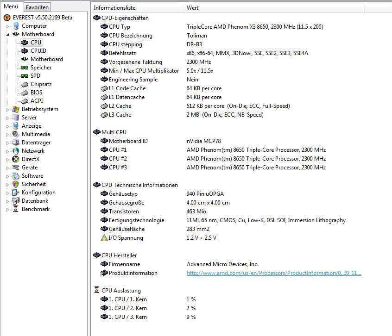
Task: Select EVEREST v5.50.2169 Beta root label
Action: click(43, 18)
